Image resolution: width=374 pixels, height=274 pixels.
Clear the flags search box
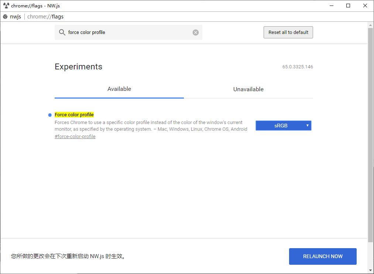pos(196,32)
